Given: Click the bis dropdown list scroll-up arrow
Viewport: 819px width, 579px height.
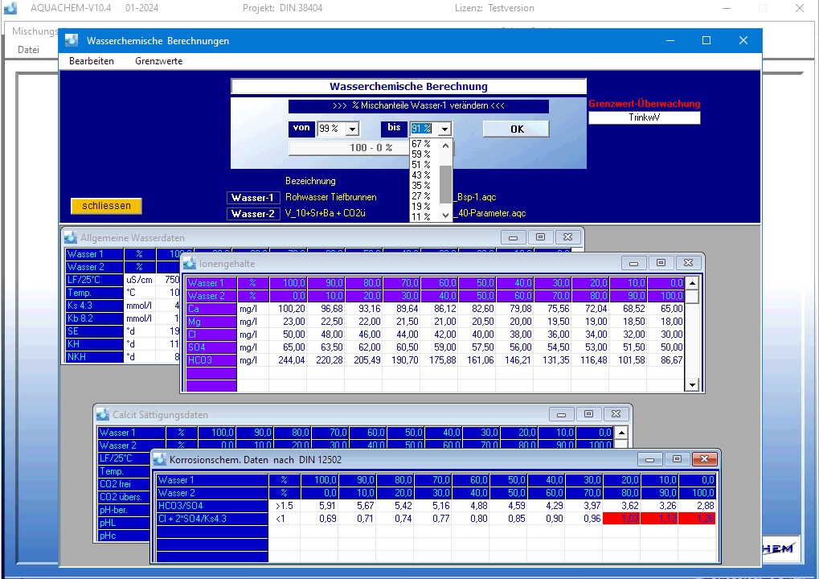Looking at the screenshot, I should pos(445,146).
